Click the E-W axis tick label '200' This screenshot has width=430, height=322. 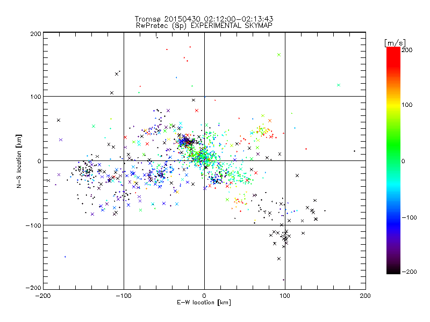(x=365, y=296)
